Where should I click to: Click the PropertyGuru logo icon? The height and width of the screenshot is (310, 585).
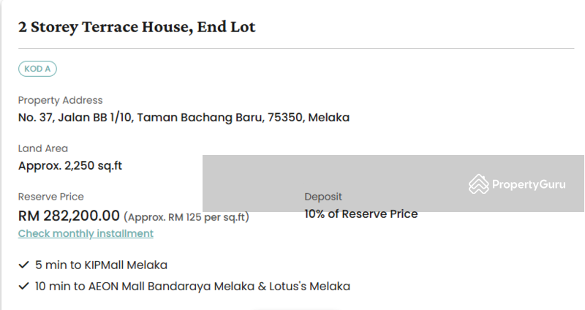[479, 184]
